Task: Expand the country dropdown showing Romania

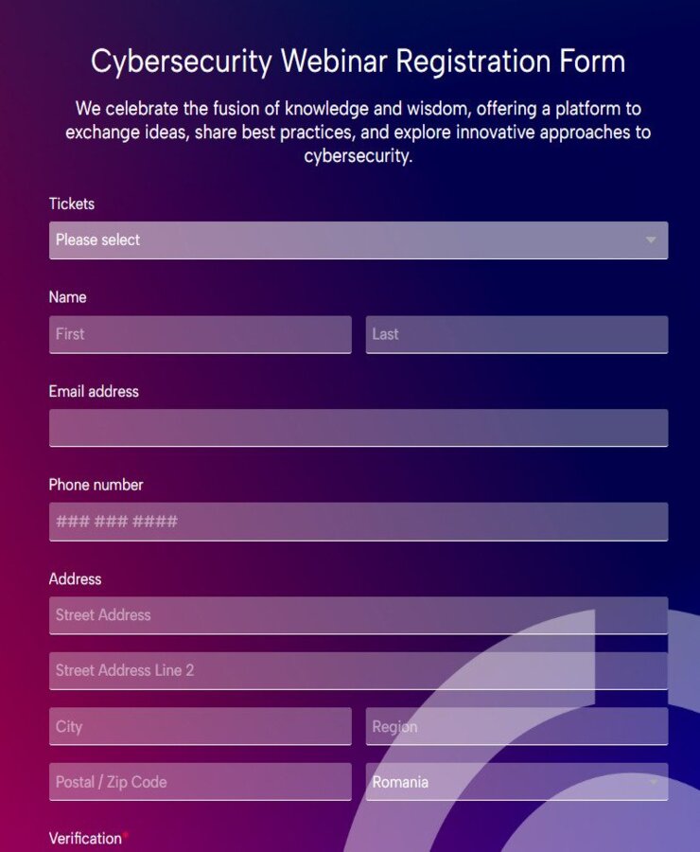Action: pyautogui.click(x=516, y=782)
